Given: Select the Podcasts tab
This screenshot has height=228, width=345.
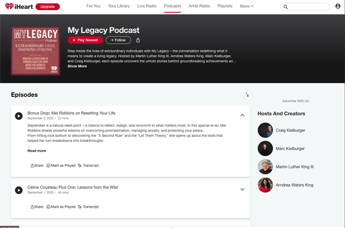Looking at the screenshot, I should click(172, 6).
